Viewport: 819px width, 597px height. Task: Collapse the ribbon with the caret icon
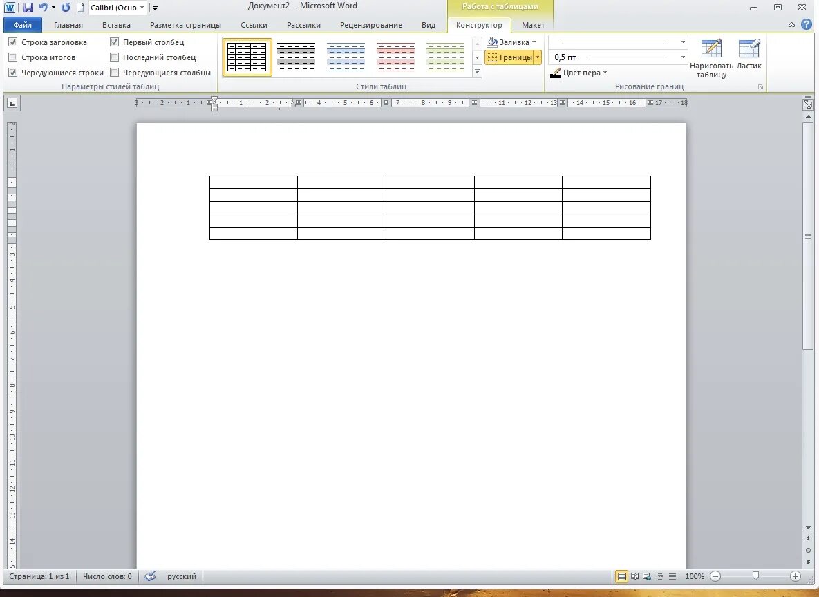[x=792, y=25]
